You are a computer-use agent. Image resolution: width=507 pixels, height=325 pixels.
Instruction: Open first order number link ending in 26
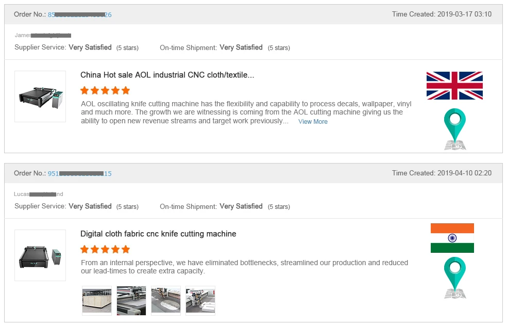[80, 15]
